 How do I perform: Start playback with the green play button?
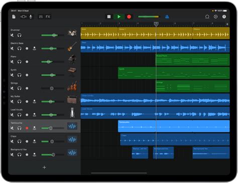coord(119,17)
